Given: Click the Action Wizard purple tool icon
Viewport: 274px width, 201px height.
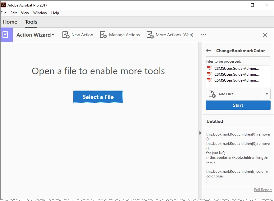Looking at the screenshot, I should click(7, 35).
